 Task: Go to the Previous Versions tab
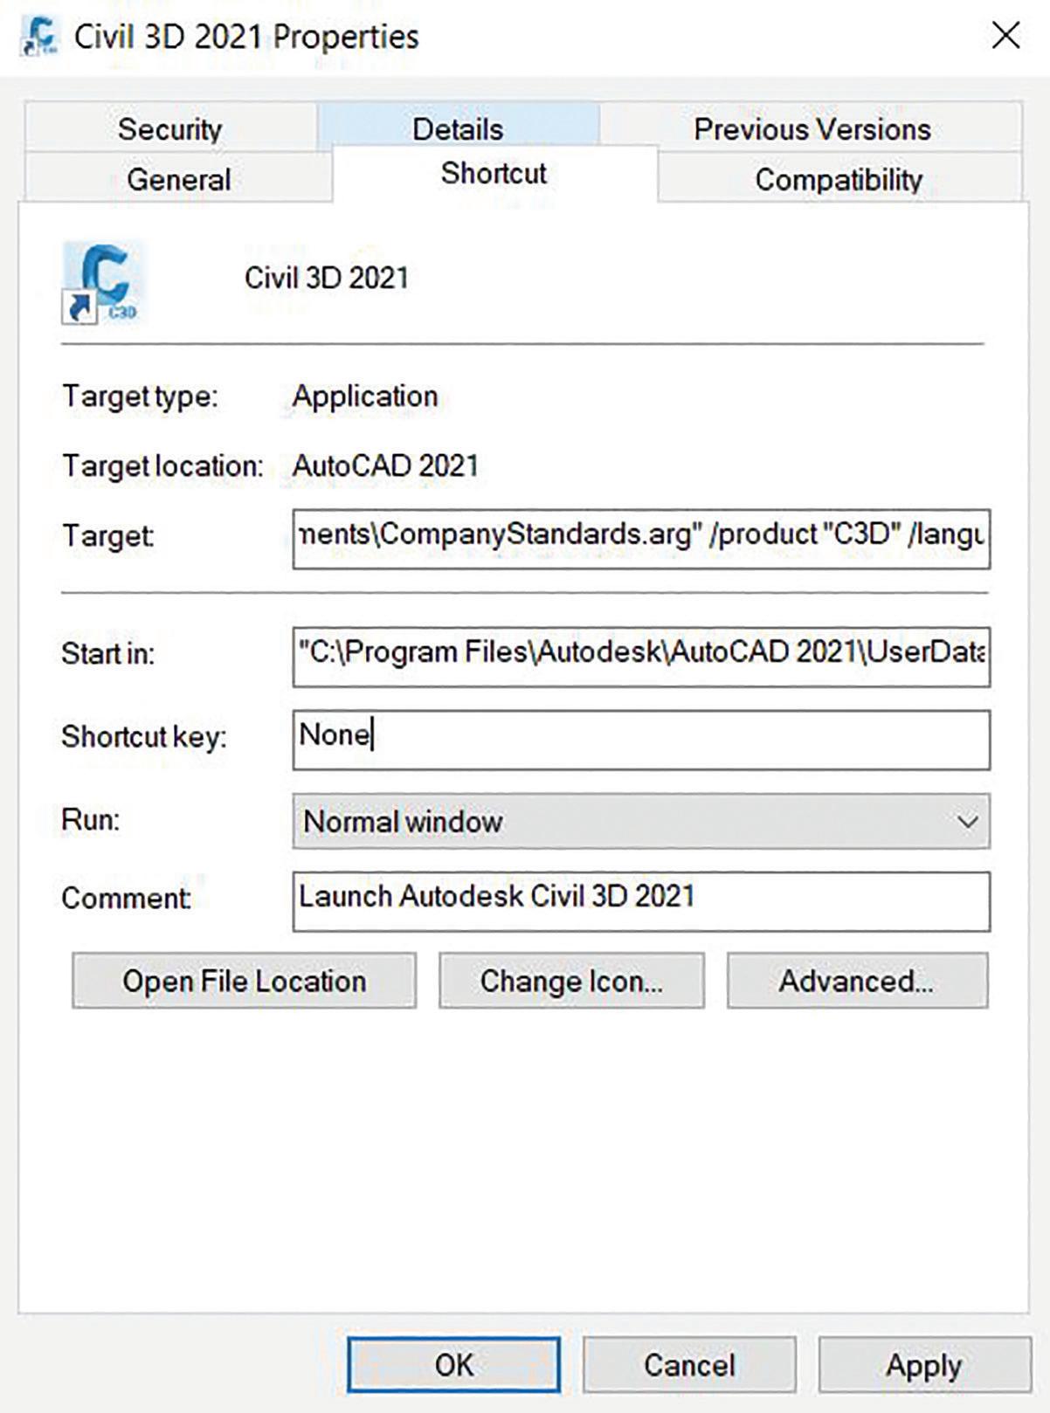point(812,128)
